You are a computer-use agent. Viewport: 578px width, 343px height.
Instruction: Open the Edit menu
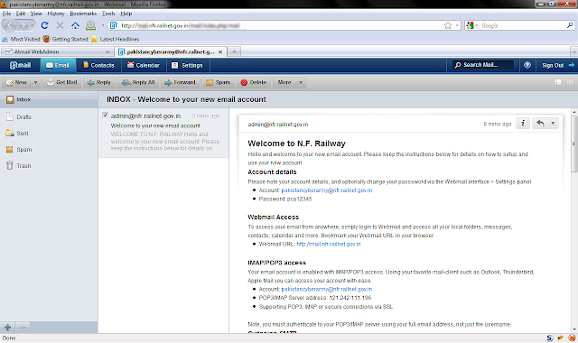tap(21, 14)
